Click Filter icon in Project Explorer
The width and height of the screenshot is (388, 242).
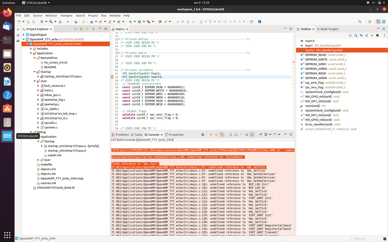click(86, 29)
